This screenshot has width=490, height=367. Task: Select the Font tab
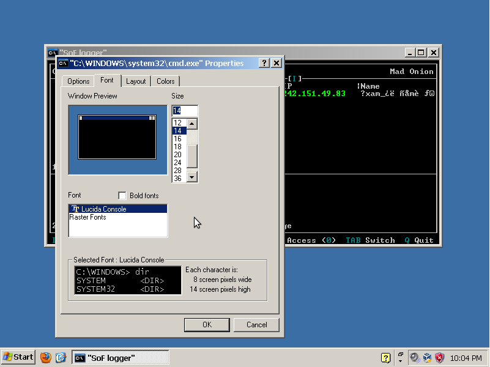click(x=107, y=80)
